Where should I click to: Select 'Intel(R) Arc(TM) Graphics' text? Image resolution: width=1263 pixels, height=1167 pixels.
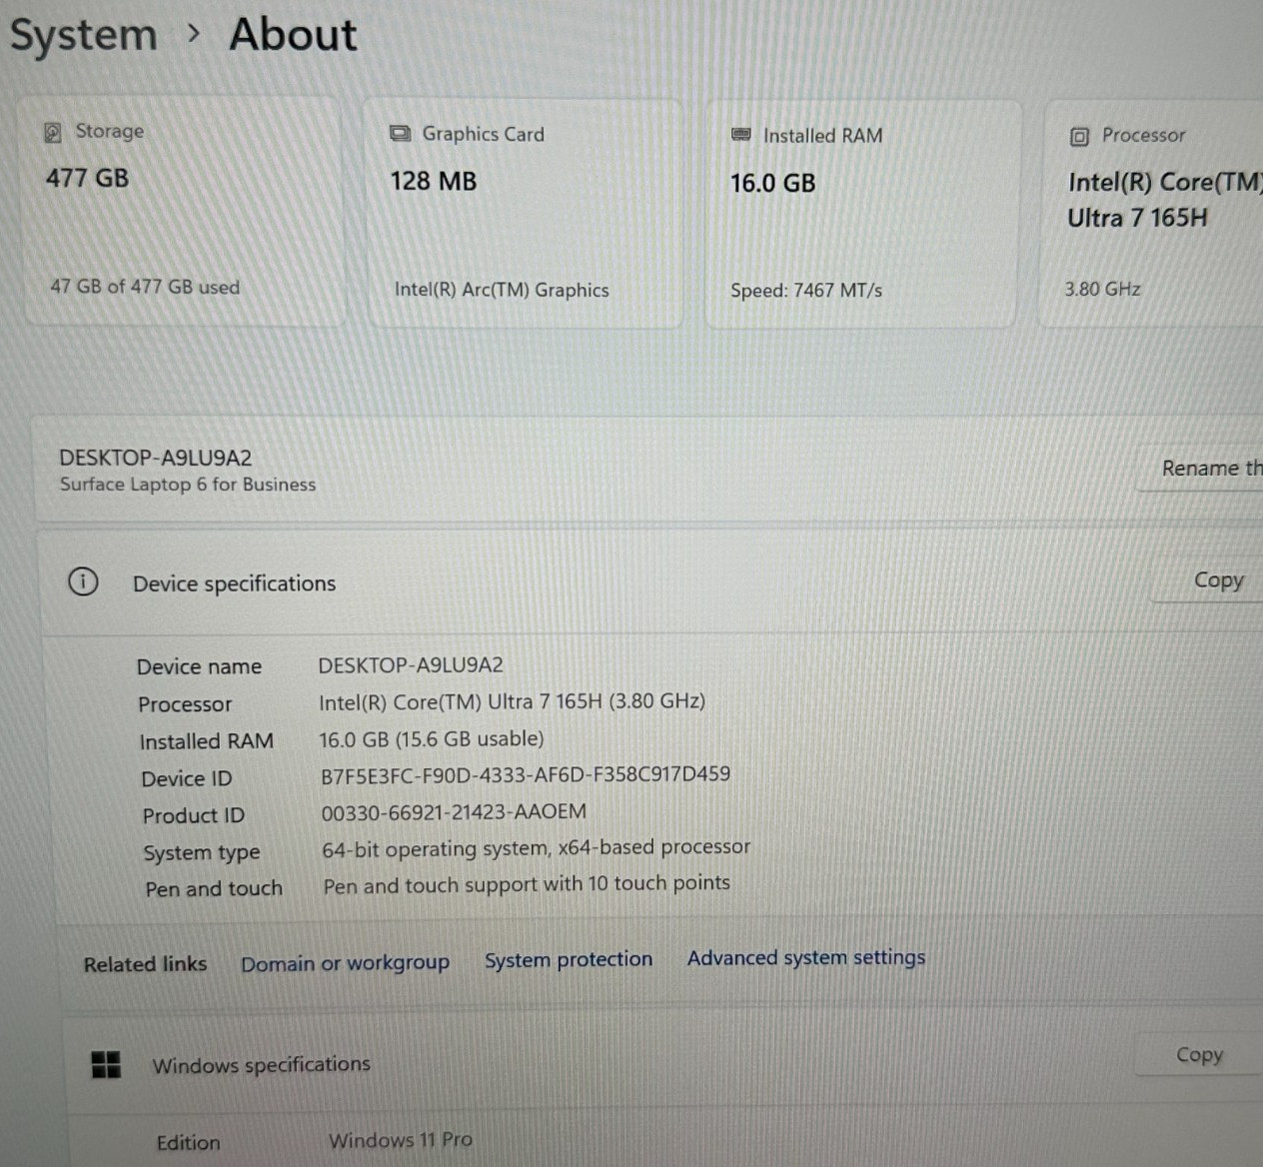click(x=502, y=290)
